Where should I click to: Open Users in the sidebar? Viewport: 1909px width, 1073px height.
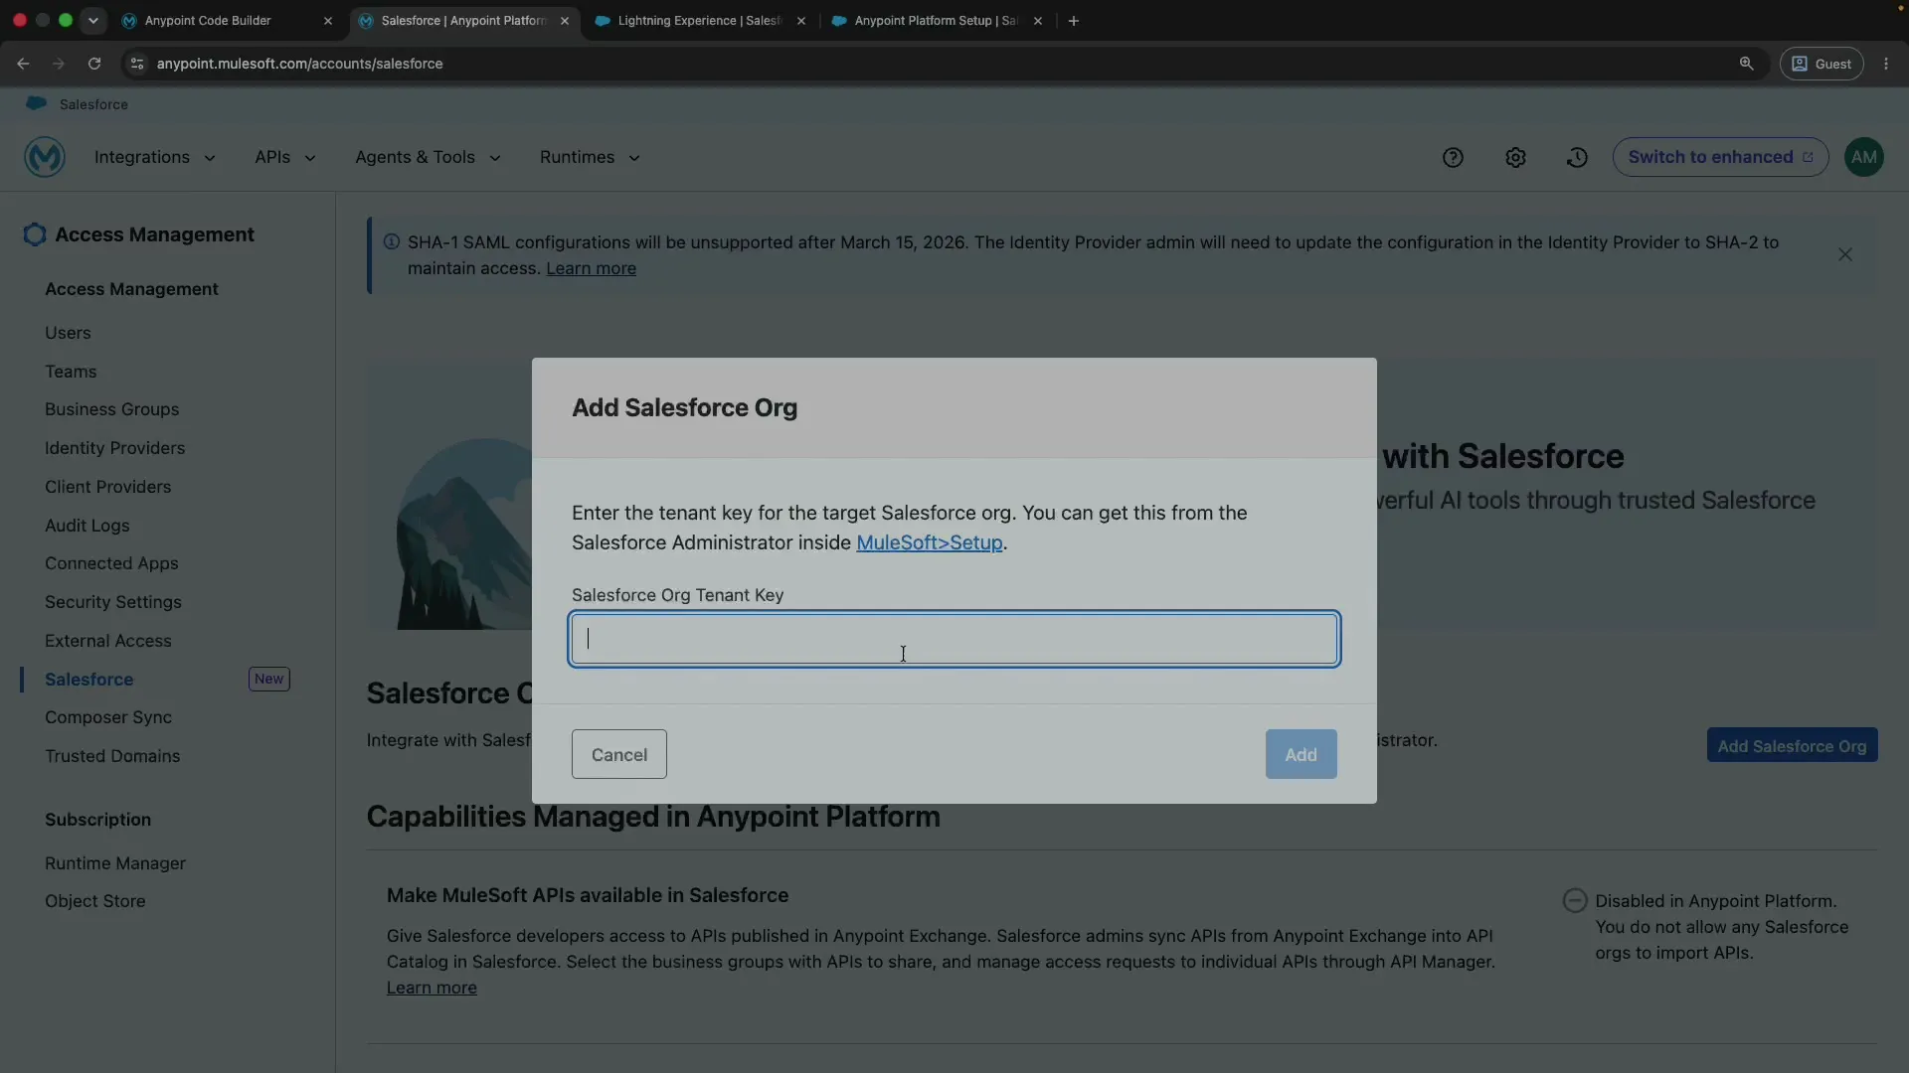68,333
